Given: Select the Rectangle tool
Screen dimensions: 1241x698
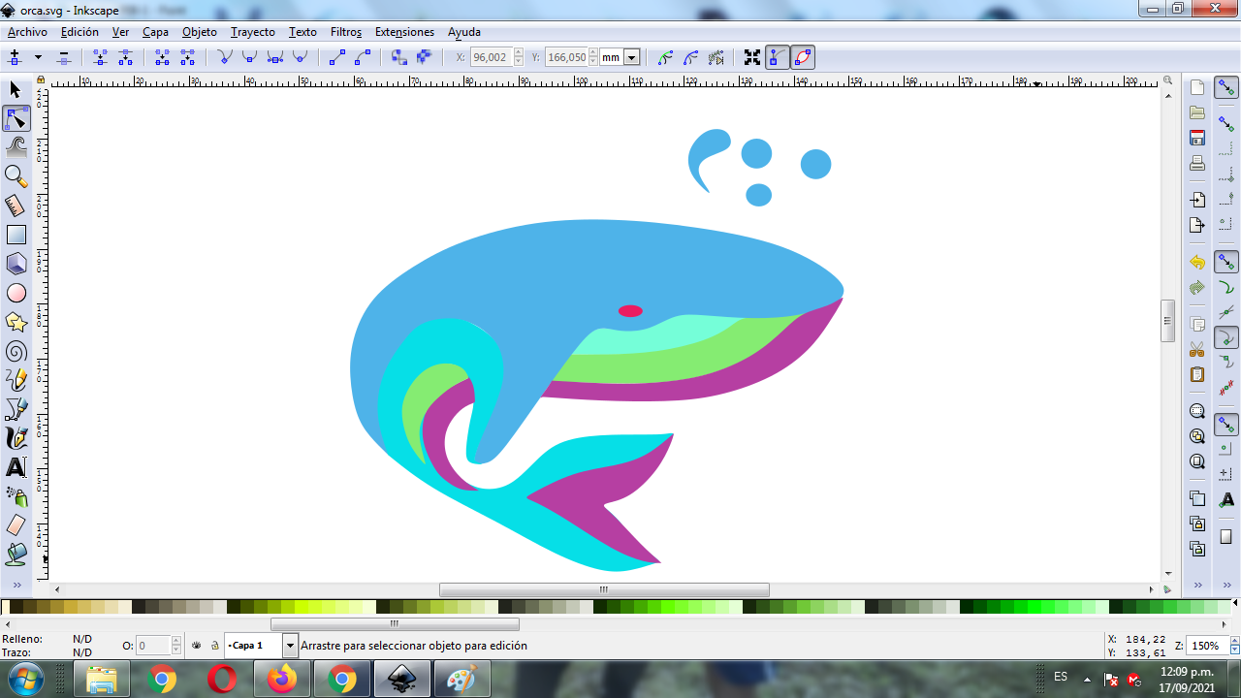Looking at the screenshot, I should pyautogui.click(x=16, y=235).
